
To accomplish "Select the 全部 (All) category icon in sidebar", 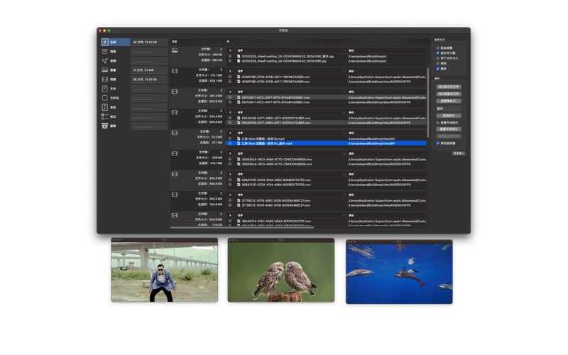I will [x=104, y=43].
